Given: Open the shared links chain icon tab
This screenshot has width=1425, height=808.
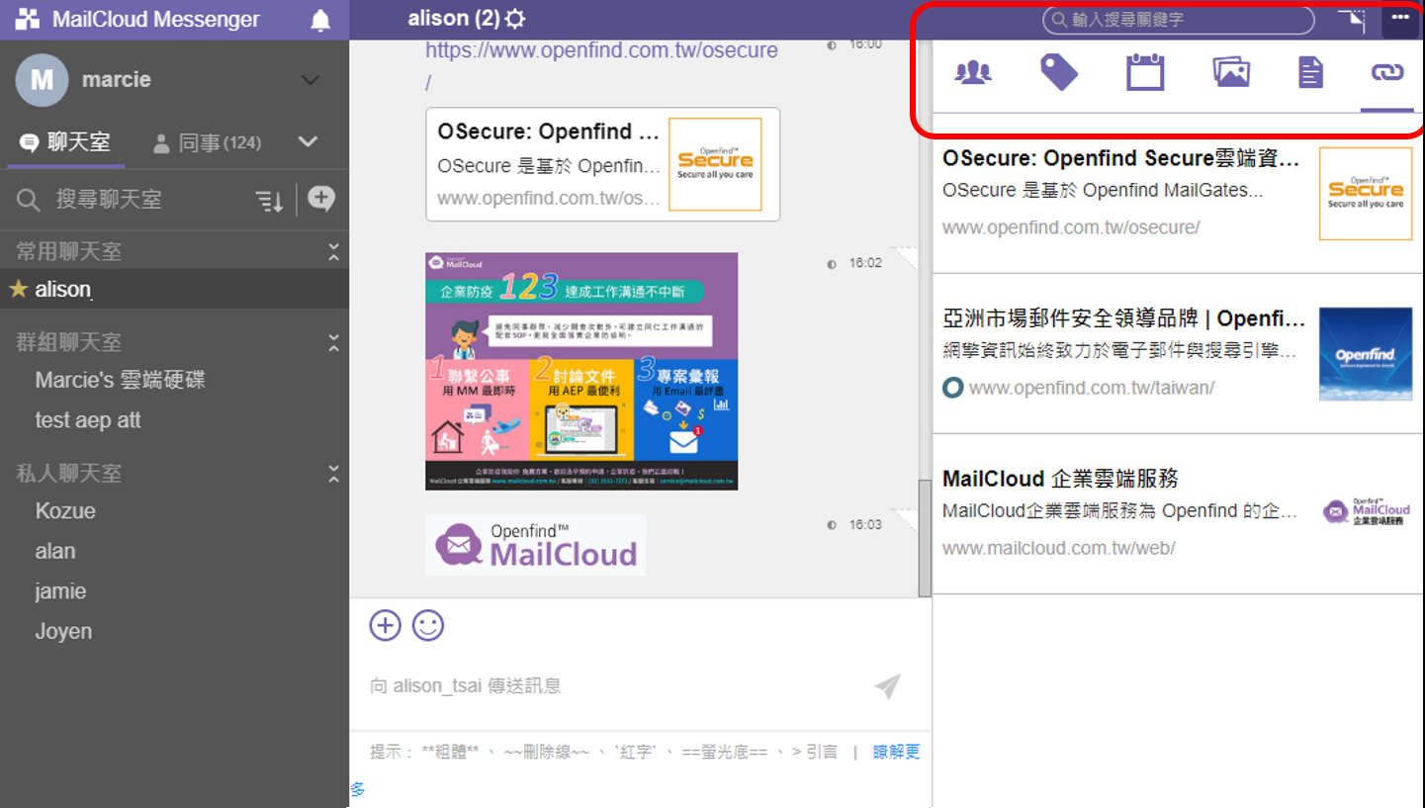Looking at the screenshot, I should pos(1387,72).
